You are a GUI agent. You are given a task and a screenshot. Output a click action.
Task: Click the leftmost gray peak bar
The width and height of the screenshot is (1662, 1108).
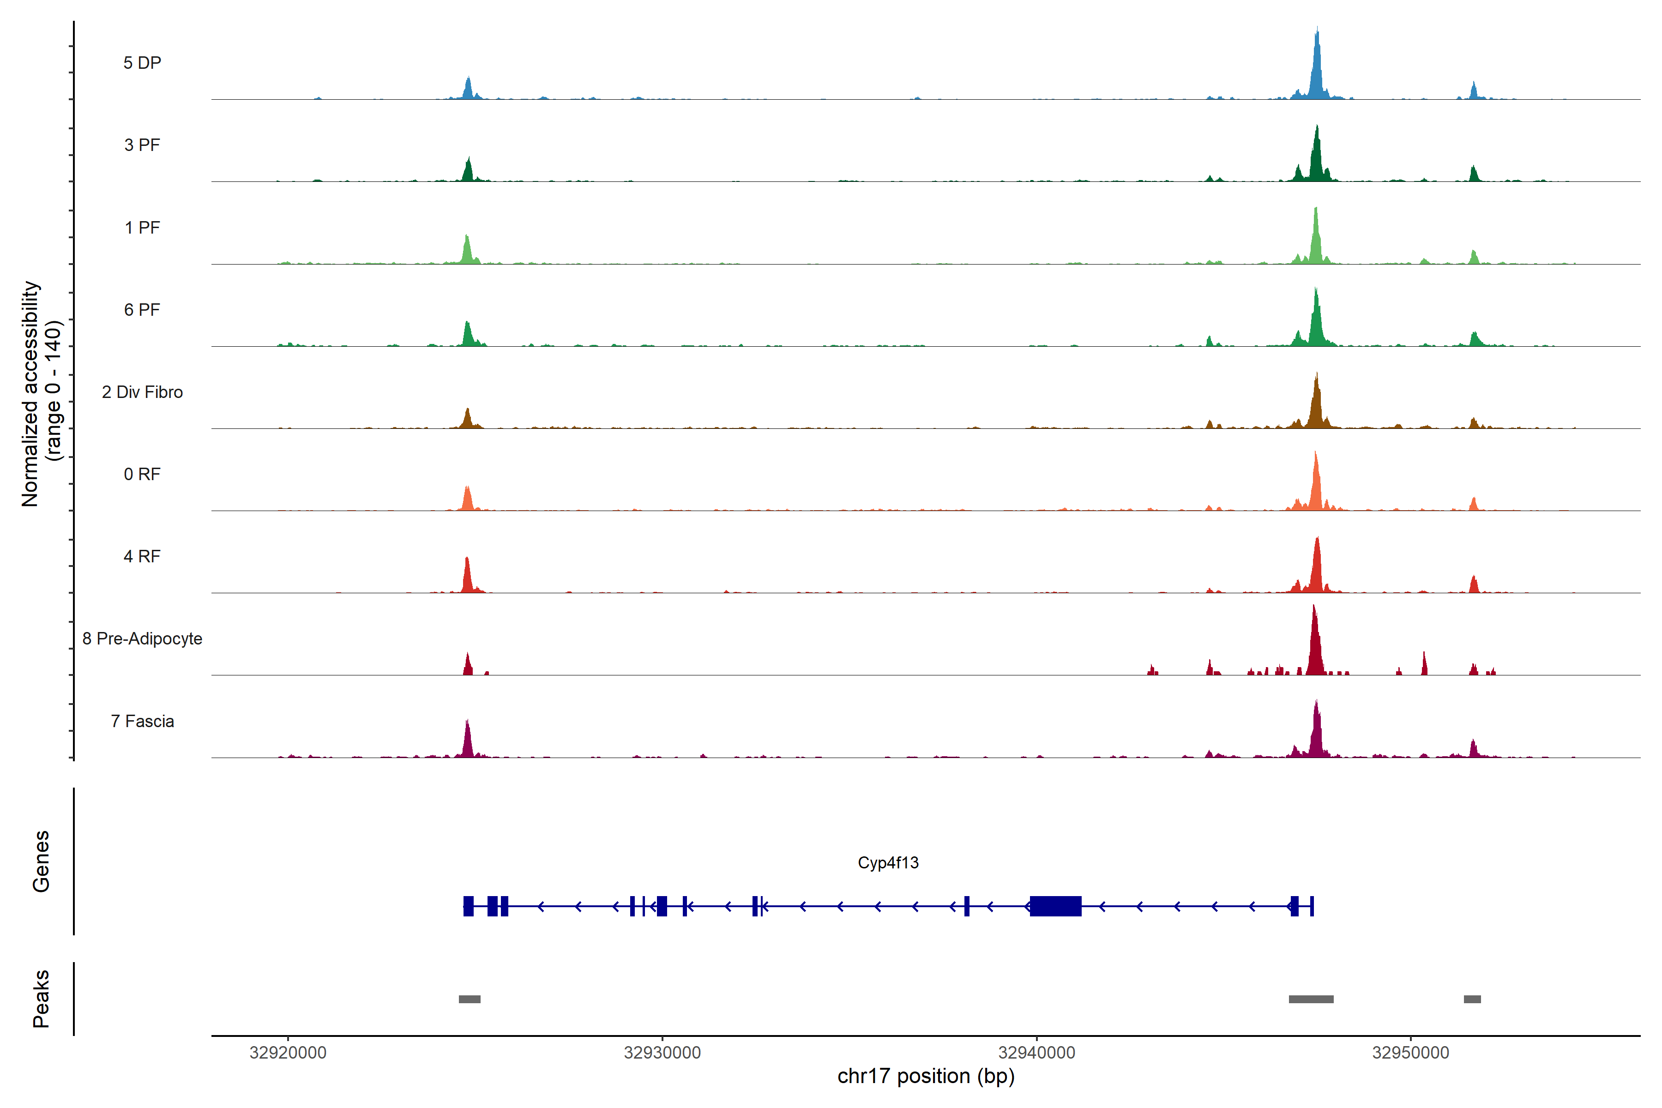(x=469, y=999)
